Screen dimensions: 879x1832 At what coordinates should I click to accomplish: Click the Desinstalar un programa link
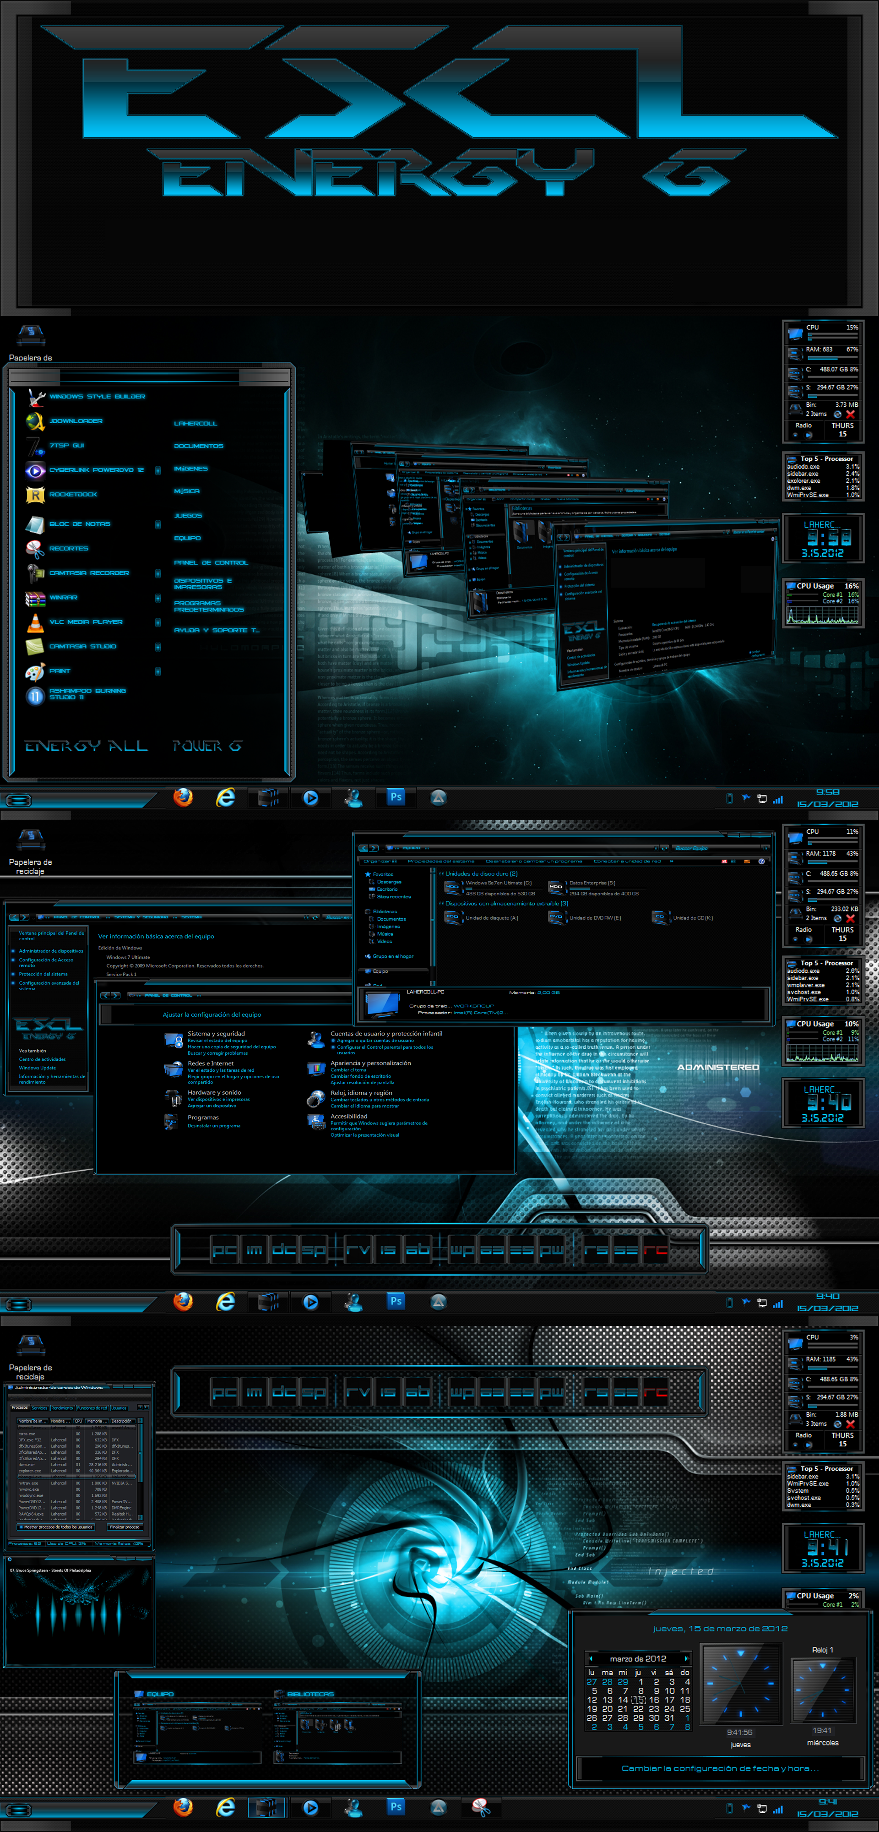213,1126
